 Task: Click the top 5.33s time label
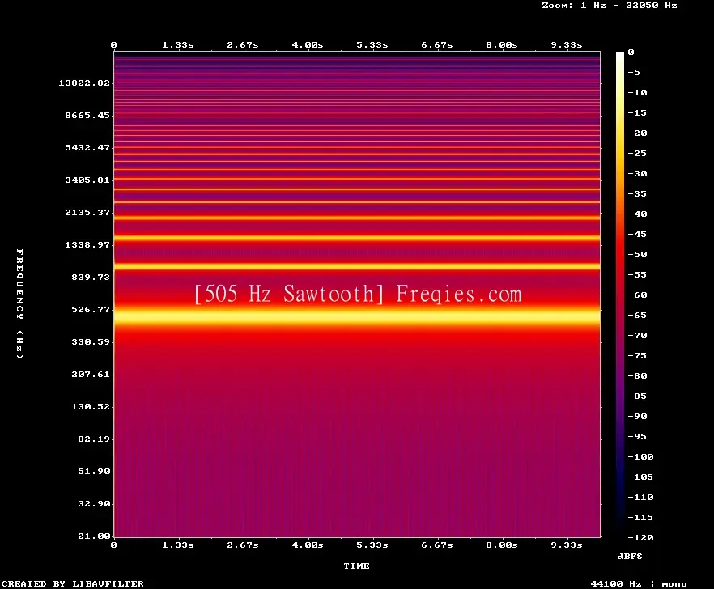click(x=372, y=44)
